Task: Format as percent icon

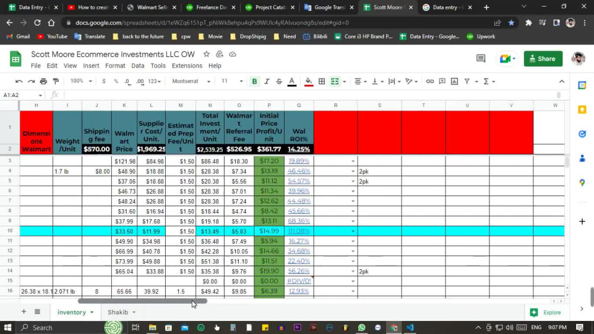Action: tap(116, 81)
